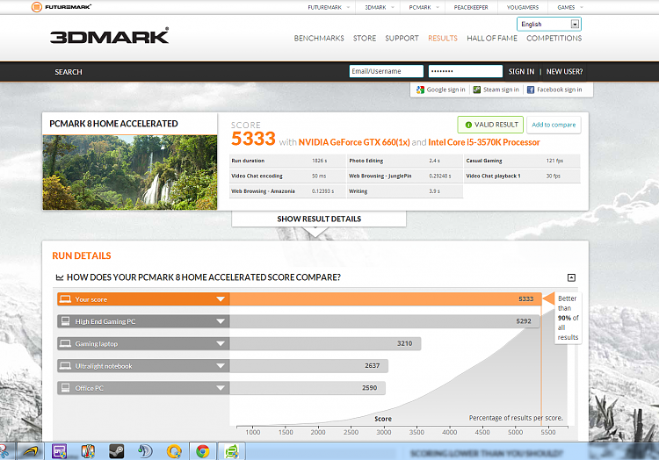Click the VALID RESULT badge
Image resolution: width=659 pixels, height=460 pixels.
point(490,125)
